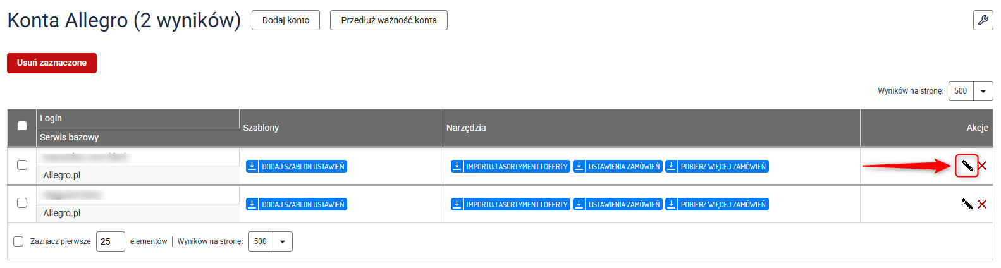This screenshot has width=1001, height=268.
Task: Focus the Zaznacz pierwsze number field
Action: point(110,241)
